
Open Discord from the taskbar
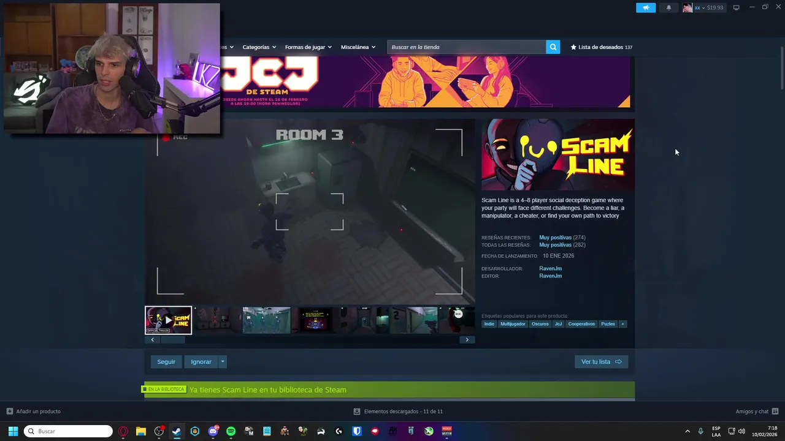coord(213,431)
